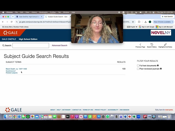Open Chrome tab search dropdown arrow

point(13,17)
